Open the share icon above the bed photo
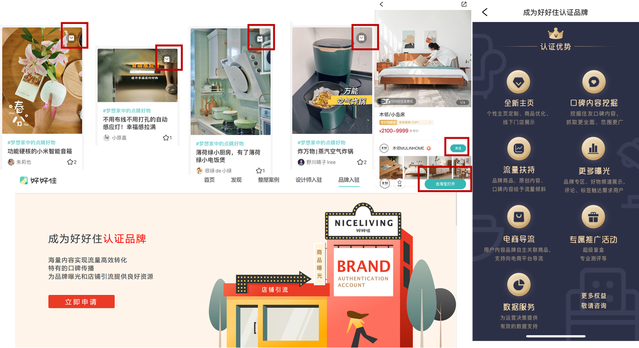Viewport: 639px width, 348px height. pyautogui.click(x=464, y=4)
